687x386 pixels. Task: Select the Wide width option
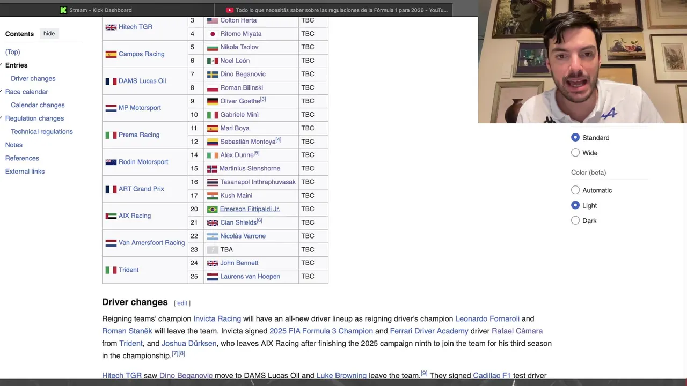click(575, 153)
